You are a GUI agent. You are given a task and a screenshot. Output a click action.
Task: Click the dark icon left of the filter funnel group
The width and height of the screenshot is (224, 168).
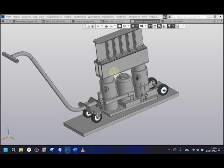160,26
